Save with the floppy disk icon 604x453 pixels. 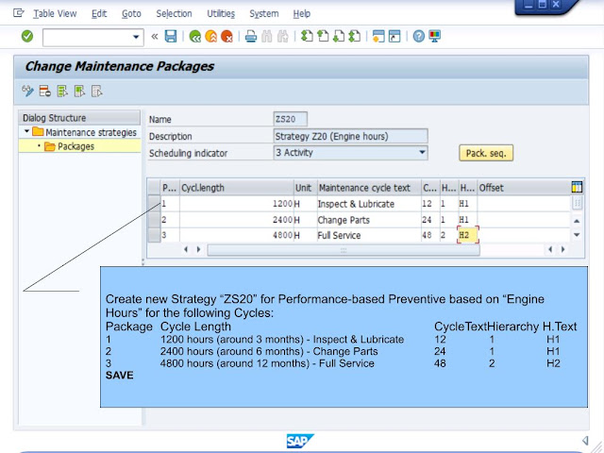pyautogui.click(x=171, y=37)
